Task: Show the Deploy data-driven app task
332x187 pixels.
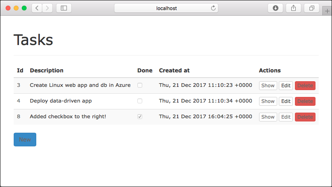Action: click(x=268, y=101)
